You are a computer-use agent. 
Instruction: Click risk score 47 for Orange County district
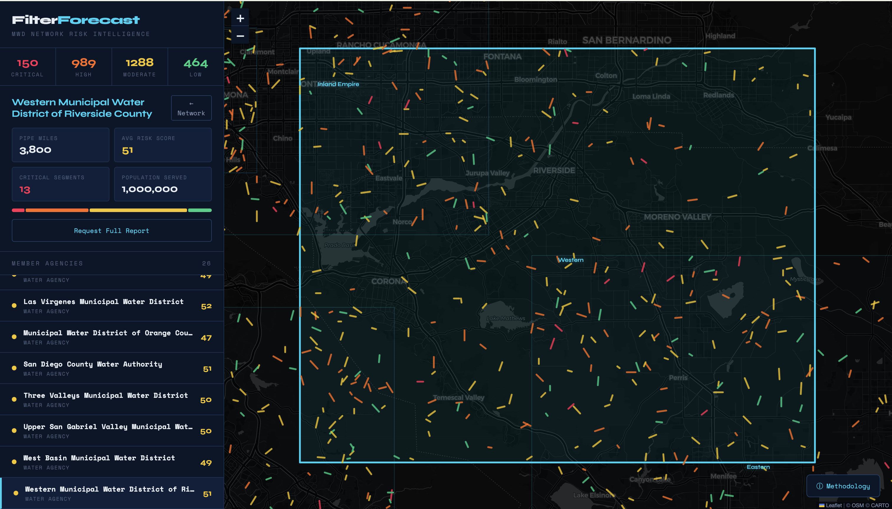pyautogui.click(x=206, y=338)
